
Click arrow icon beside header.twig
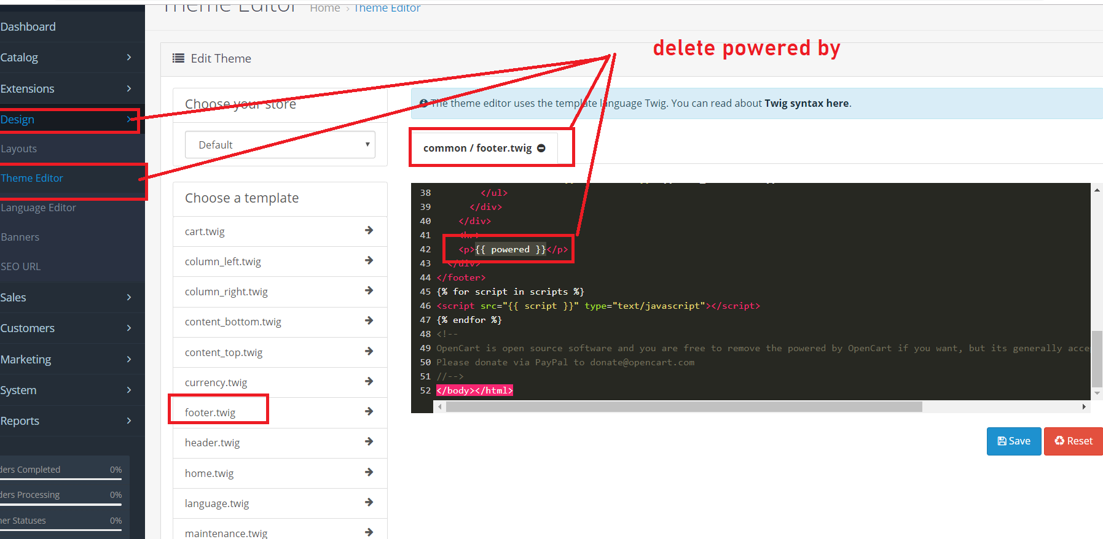(x=369, y=441)
